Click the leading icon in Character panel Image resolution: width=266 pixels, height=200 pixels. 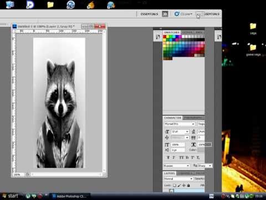(193, 132)
